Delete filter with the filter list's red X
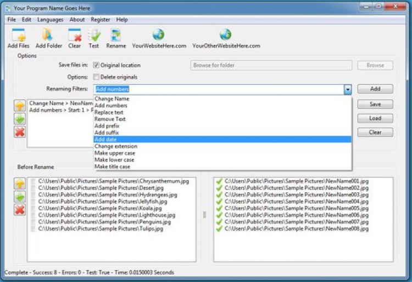This screenshot has height=282, width=412. click(20, 132)
